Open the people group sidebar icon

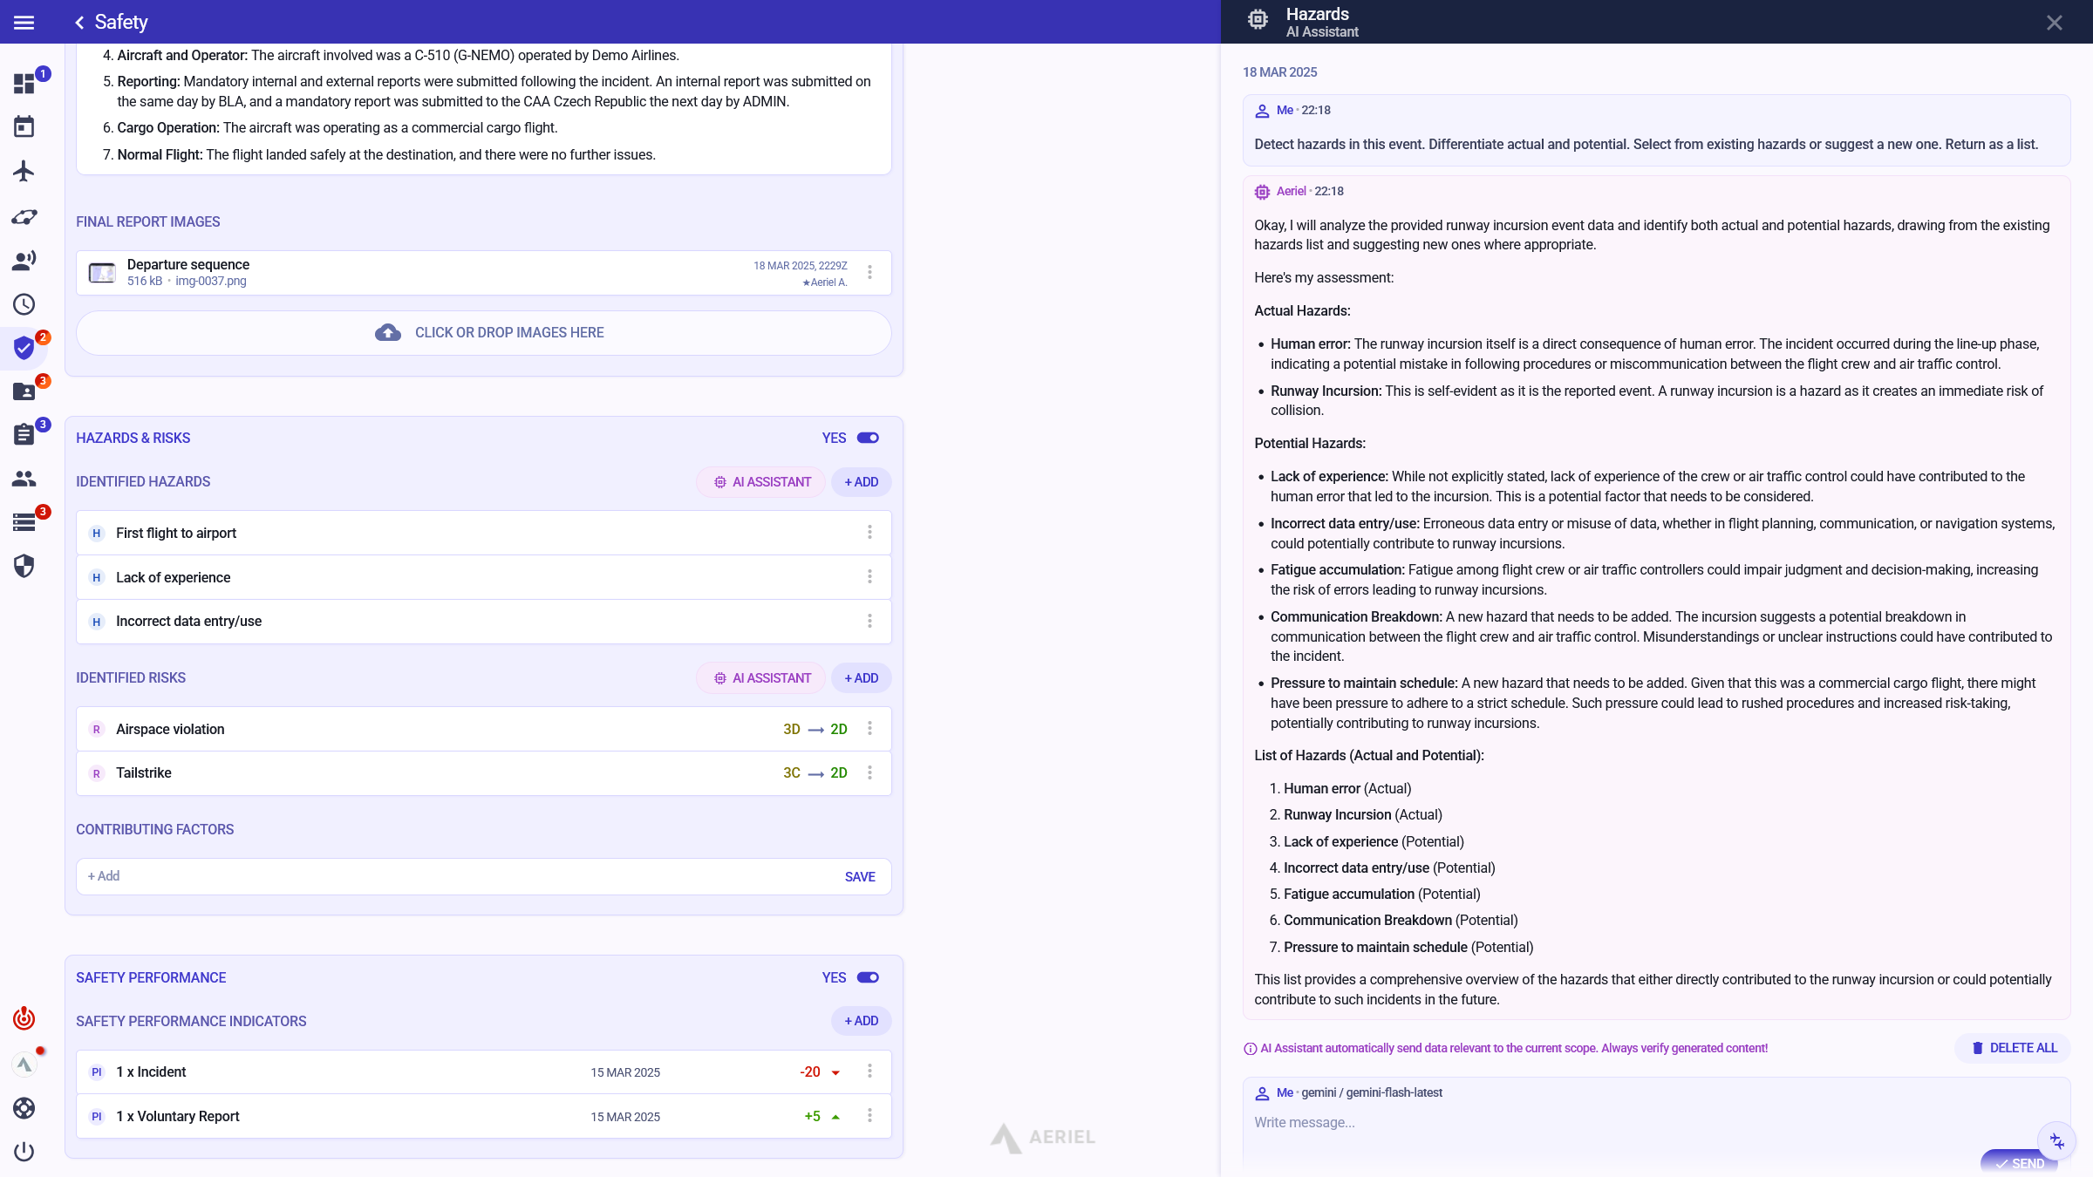[x=24, y=479]
